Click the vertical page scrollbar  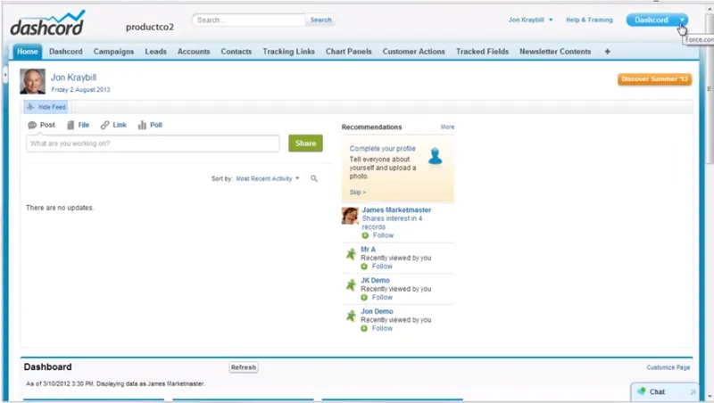(x=710, y=91)
